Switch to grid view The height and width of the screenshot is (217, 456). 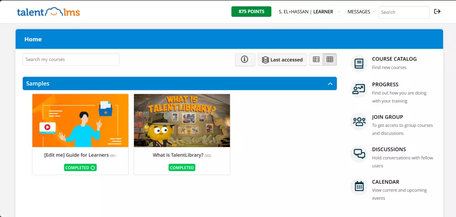(330, 60)
